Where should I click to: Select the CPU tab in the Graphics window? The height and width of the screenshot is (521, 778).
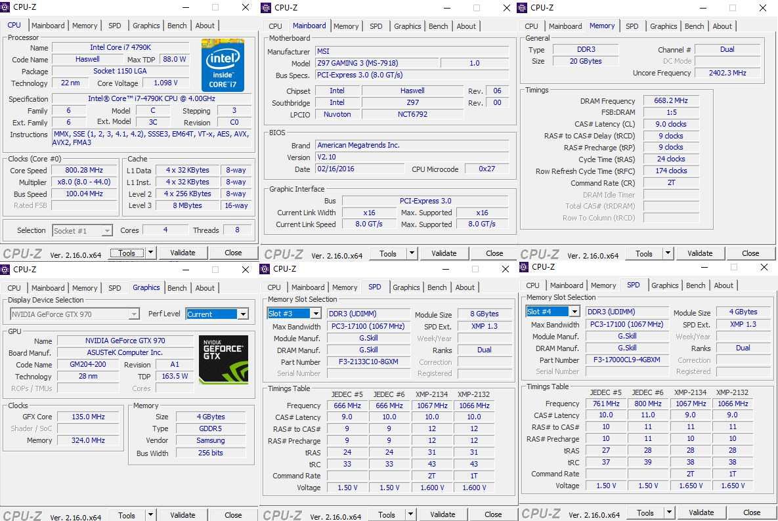pos(14,288)
